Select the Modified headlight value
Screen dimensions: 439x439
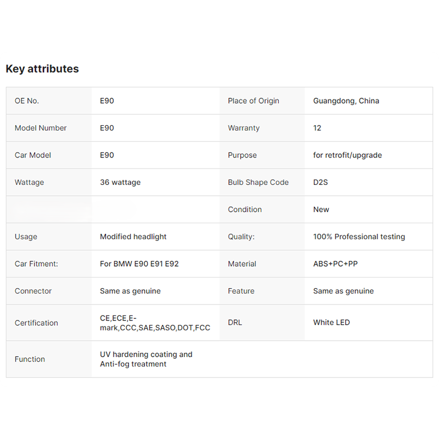[133, 237]
